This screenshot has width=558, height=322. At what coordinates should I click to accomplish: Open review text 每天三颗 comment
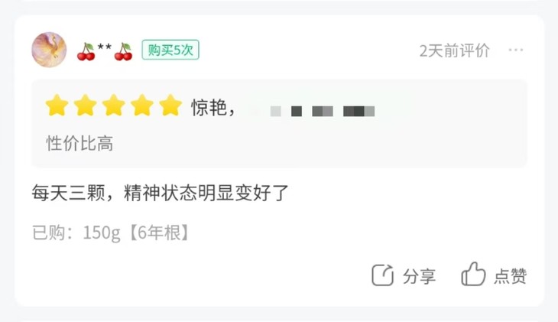coord(161,193)
